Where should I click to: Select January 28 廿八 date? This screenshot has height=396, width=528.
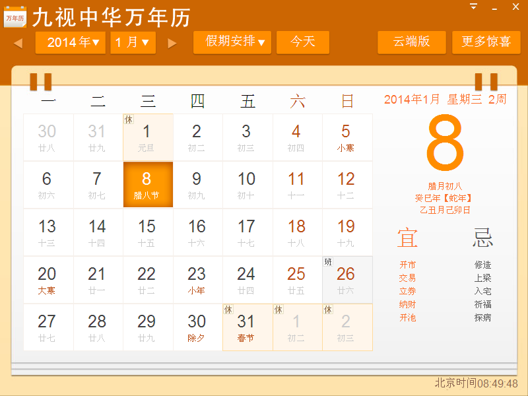(98, 327)
